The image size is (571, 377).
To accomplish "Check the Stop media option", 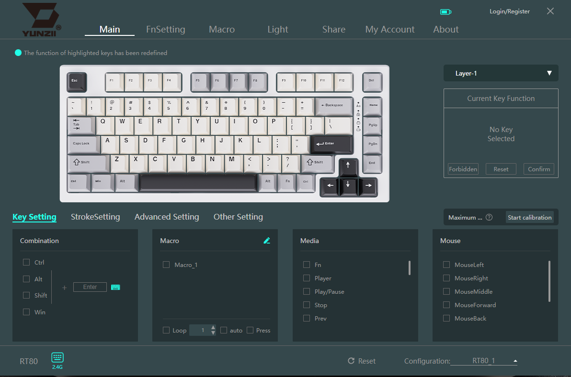I will [x=307, y=305].
